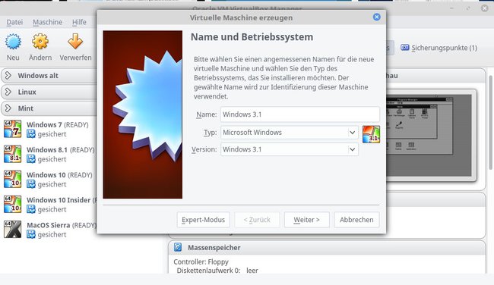Click the Controller: Floppy line
Image resolution: width=494 pixels, height=285 pixels.
[x=201, y=262]
